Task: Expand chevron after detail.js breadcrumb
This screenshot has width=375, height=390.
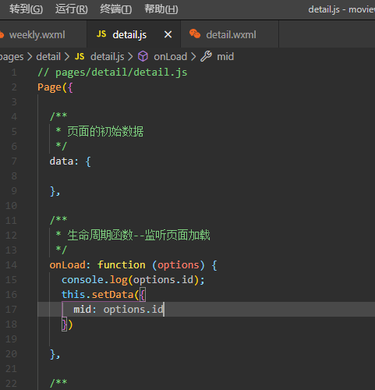Action: click(130, 57)
